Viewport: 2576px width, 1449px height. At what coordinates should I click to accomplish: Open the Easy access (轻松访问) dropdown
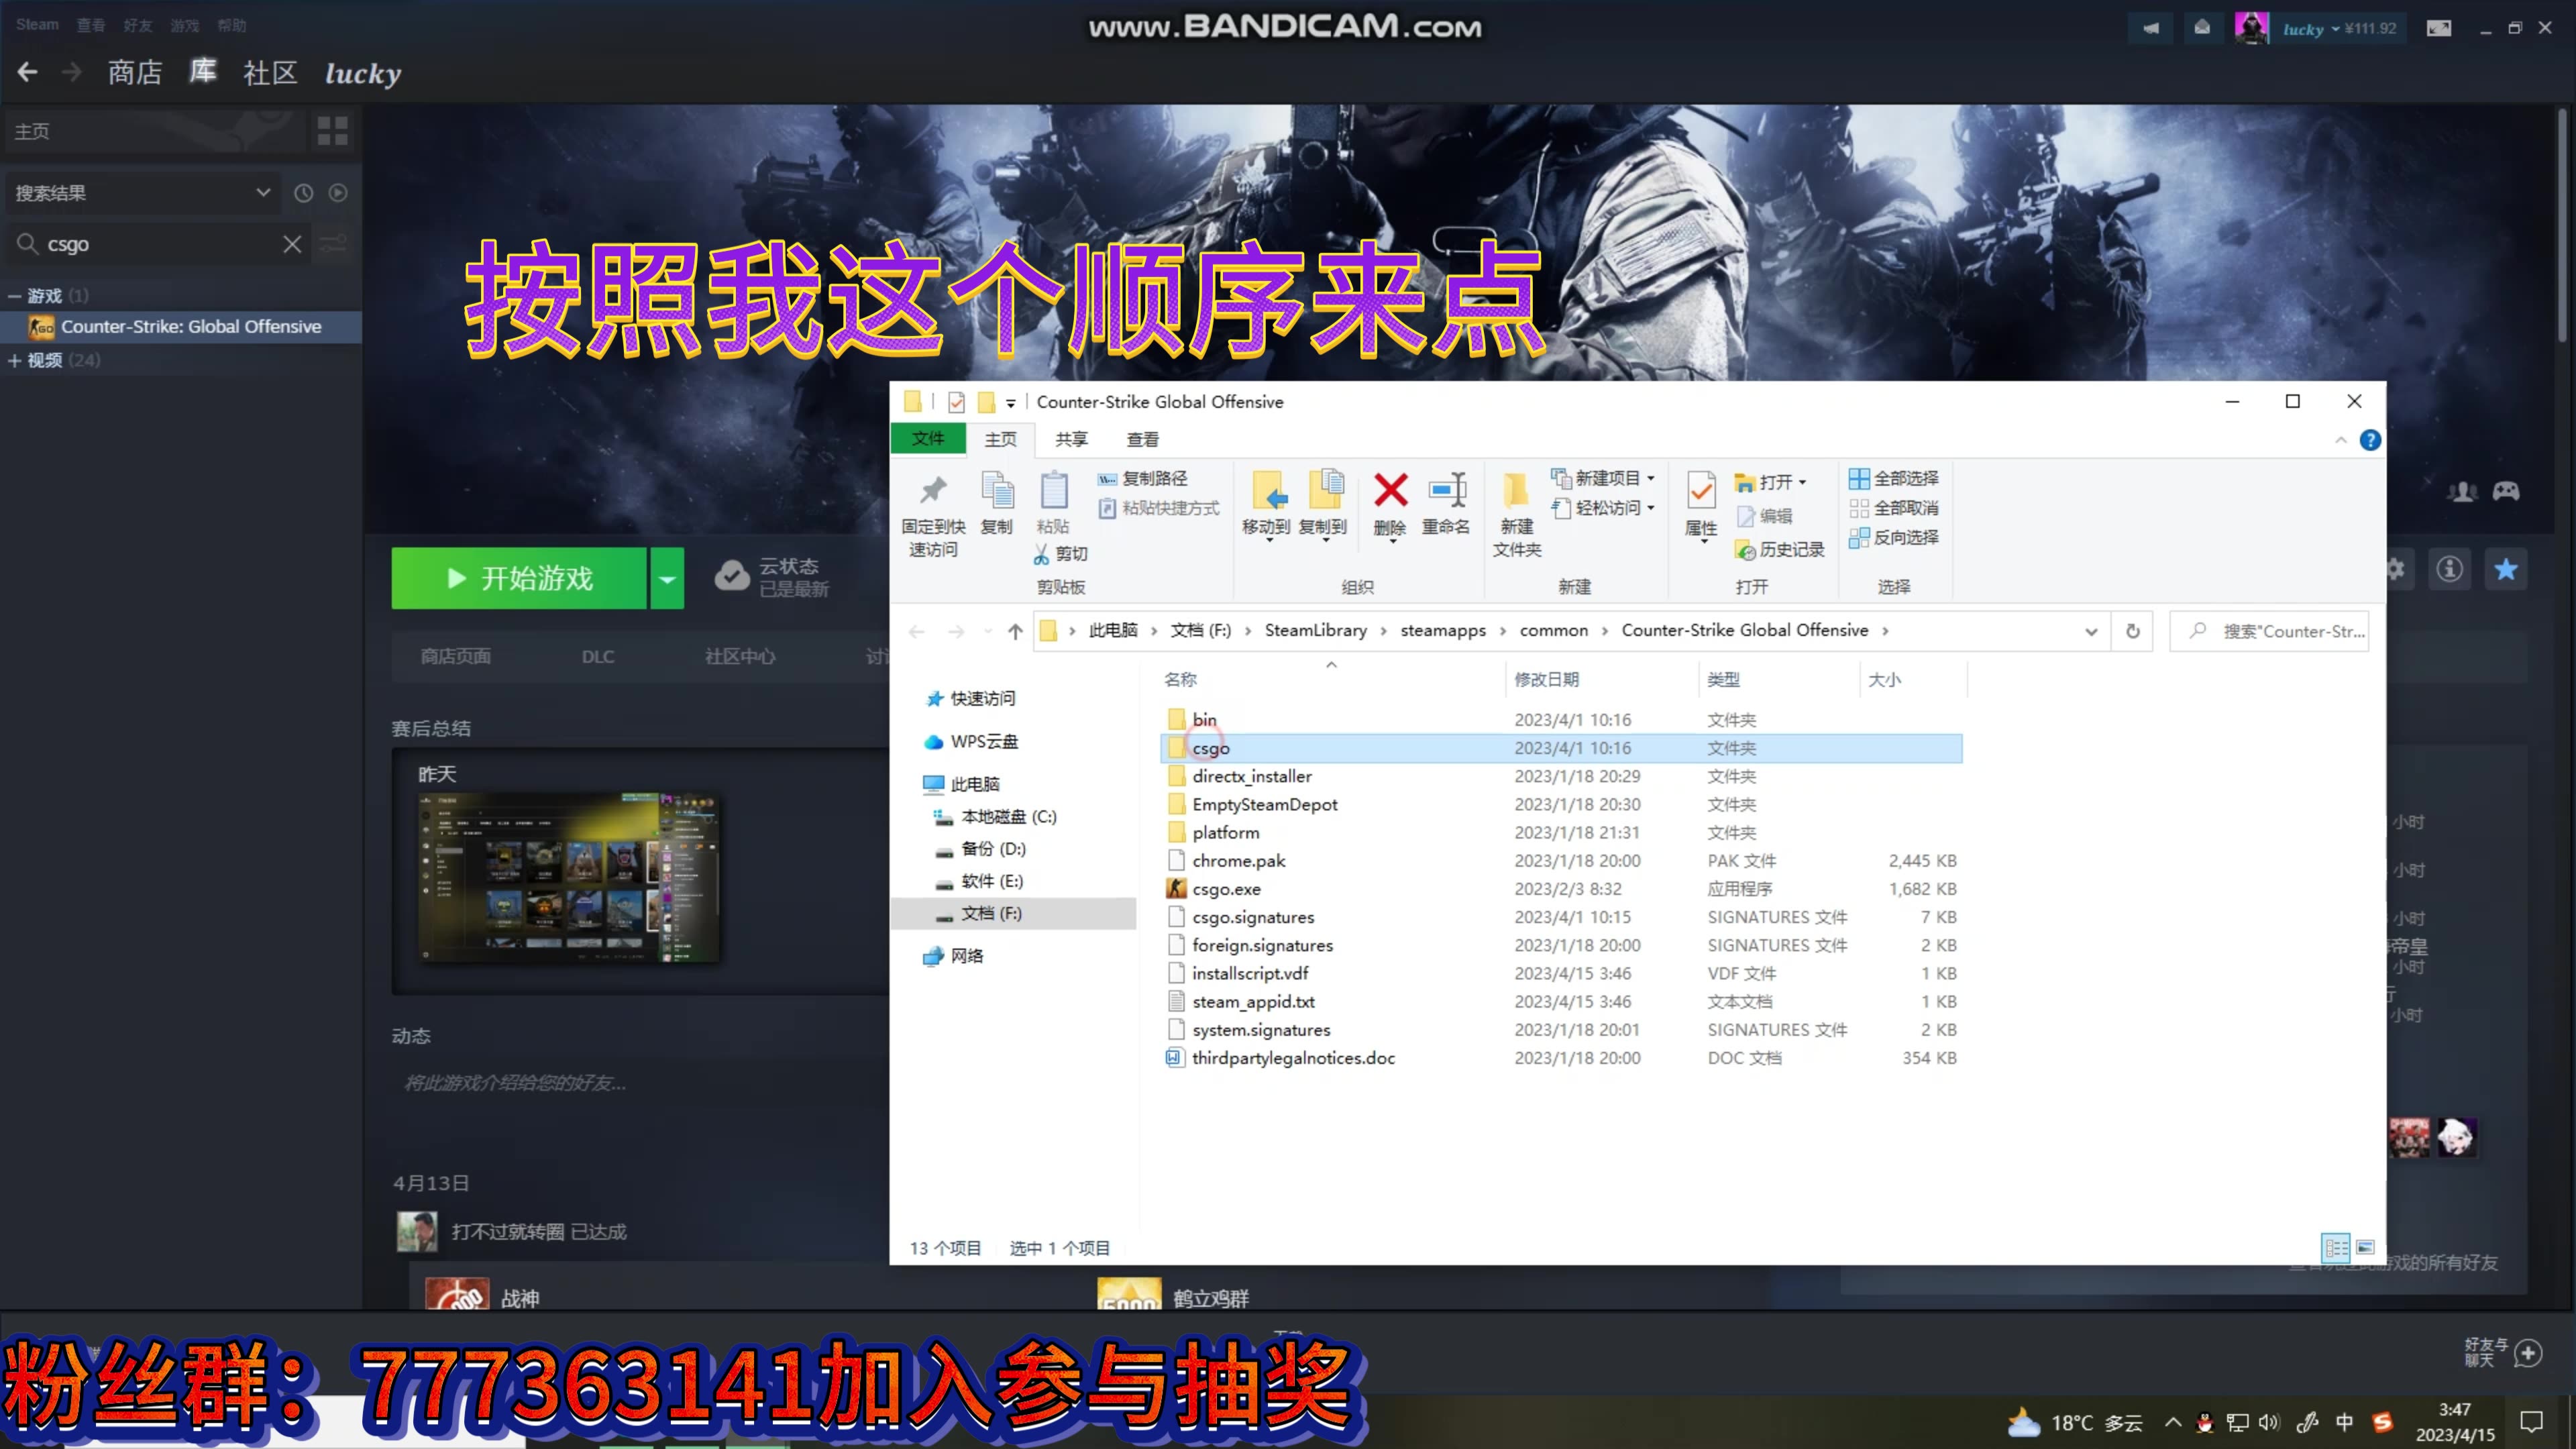1604,508
